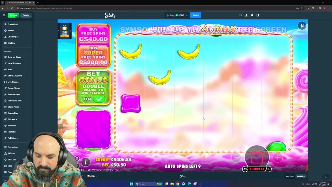
Task: Click the browser address bar
Action: [x=156, y=8]
